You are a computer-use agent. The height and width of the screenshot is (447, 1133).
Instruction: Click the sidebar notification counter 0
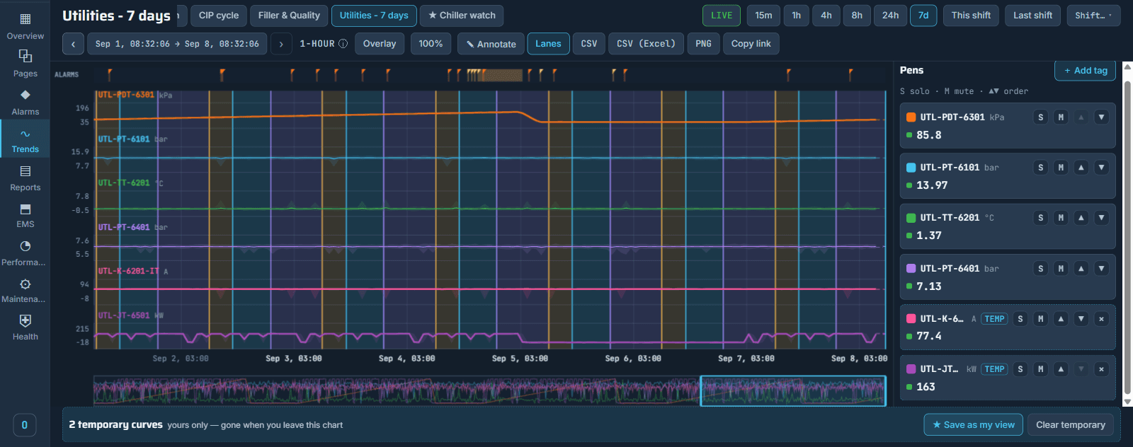point(24,425)
